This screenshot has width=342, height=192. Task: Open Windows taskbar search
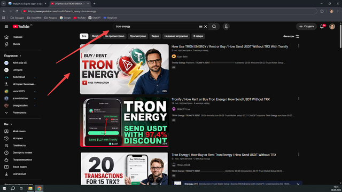[x=13, y=188]
